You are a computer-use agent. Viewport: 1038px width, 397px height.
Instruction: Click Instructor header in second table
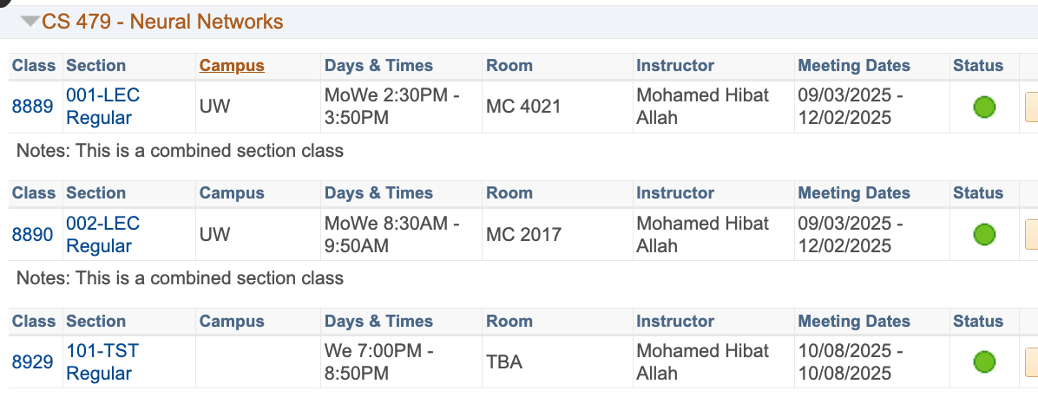coord(675,193)
